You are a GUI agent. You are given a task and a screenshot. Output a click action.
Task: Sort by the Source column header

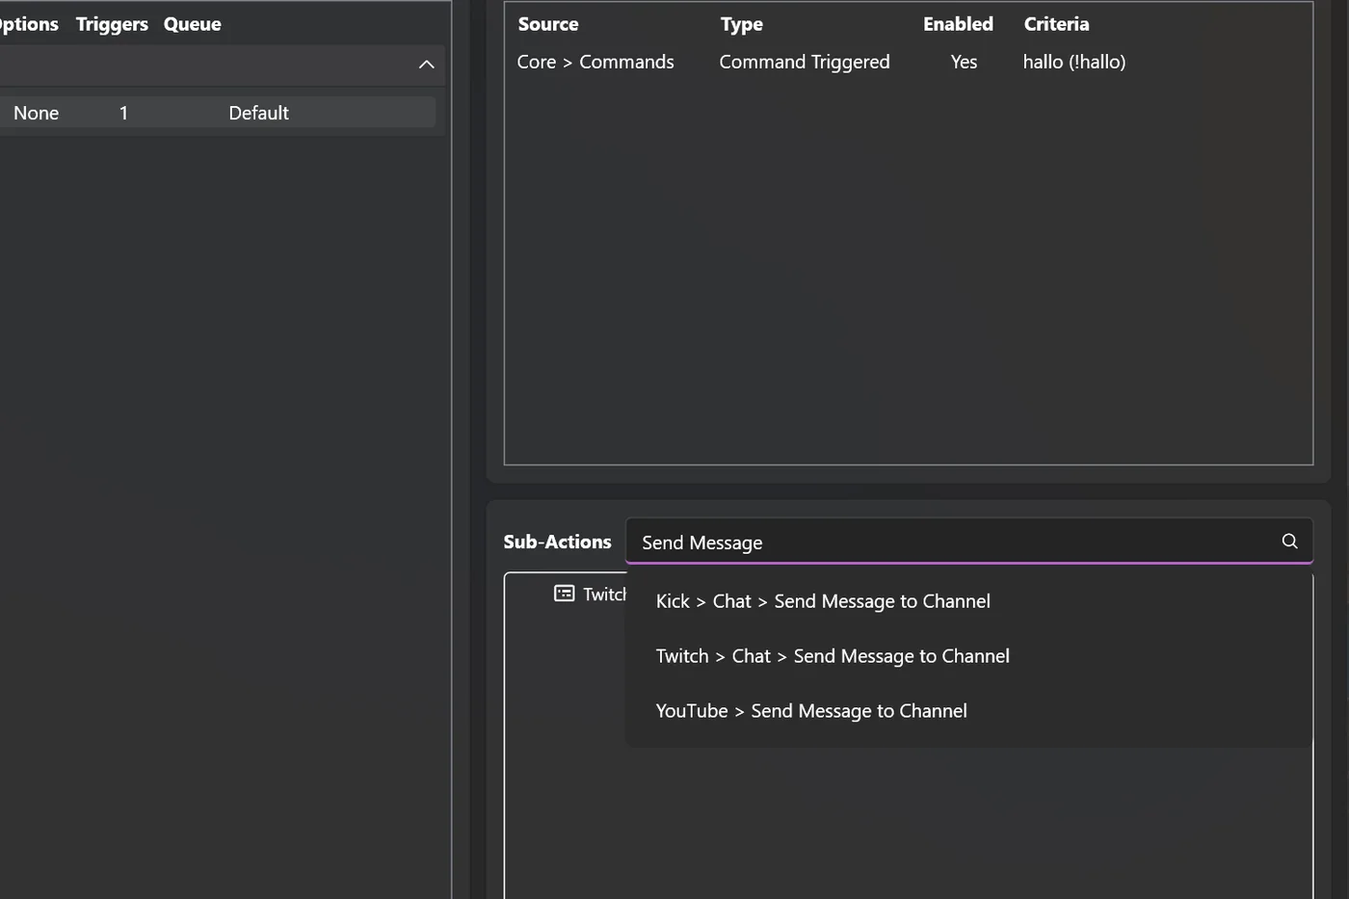click(x=548, y=24)
